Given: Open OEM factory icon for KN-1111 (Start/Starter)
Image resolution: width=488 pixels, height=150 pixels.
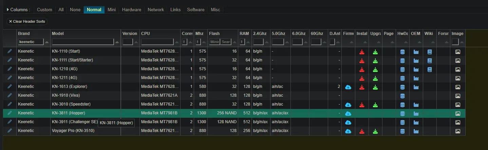Looking at the screenshot, I should [416, 61].
